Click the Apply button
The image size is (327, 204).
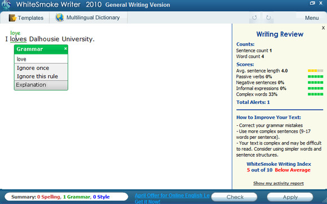point(290,197)
